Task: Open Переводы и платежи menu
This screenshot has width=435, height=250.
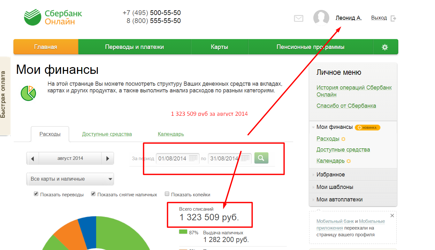Action: pos(134,47)
